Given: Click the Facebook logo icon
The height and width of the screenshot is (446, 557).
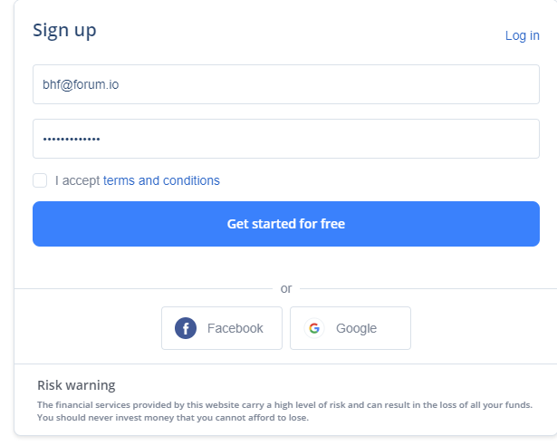Looking at the screenshot, I should [x=186, y=328].
